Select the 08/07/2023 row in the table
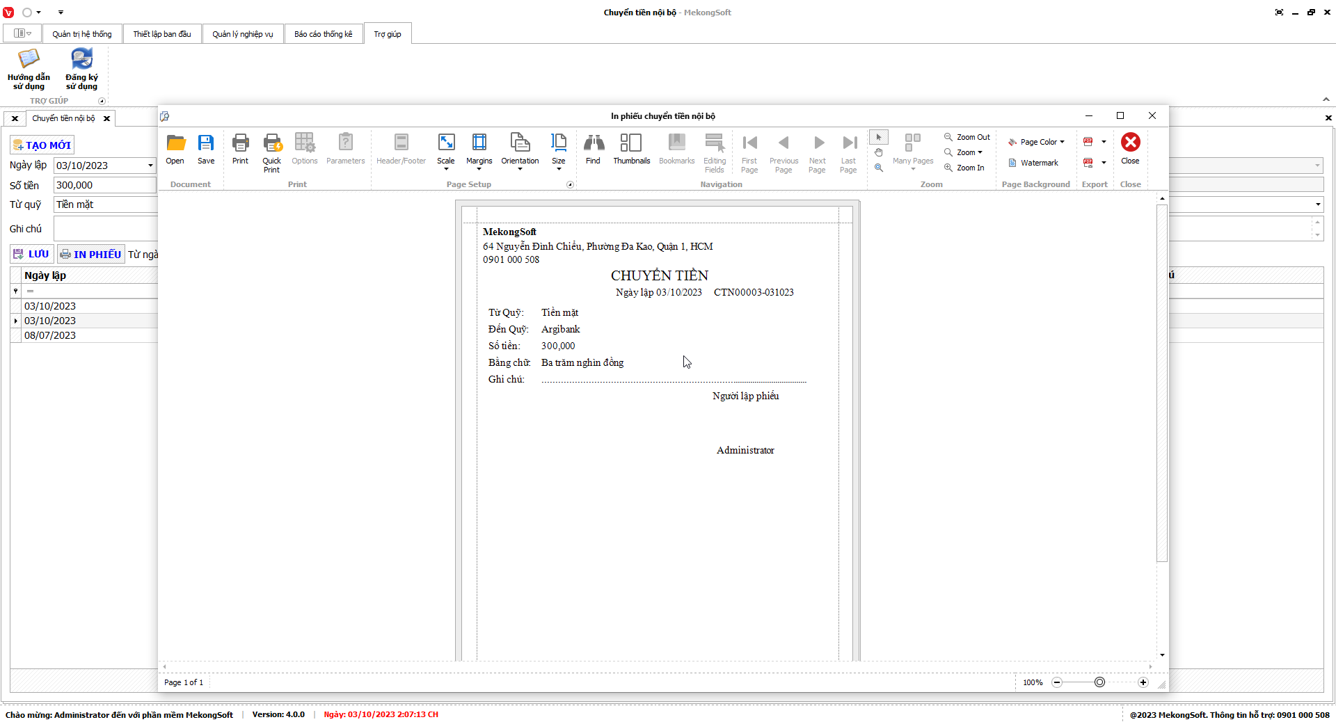The width and height of the screenshot is (1336, 722). (x=84, y=335)
